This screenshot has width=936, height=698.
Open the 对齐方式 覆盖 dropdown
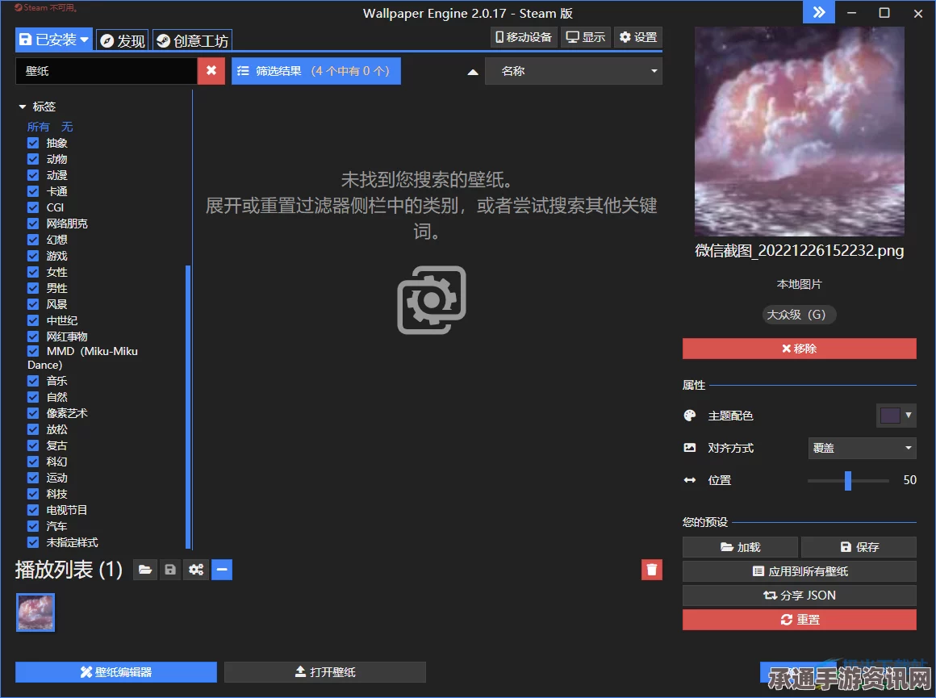click(x=862, y=448)
